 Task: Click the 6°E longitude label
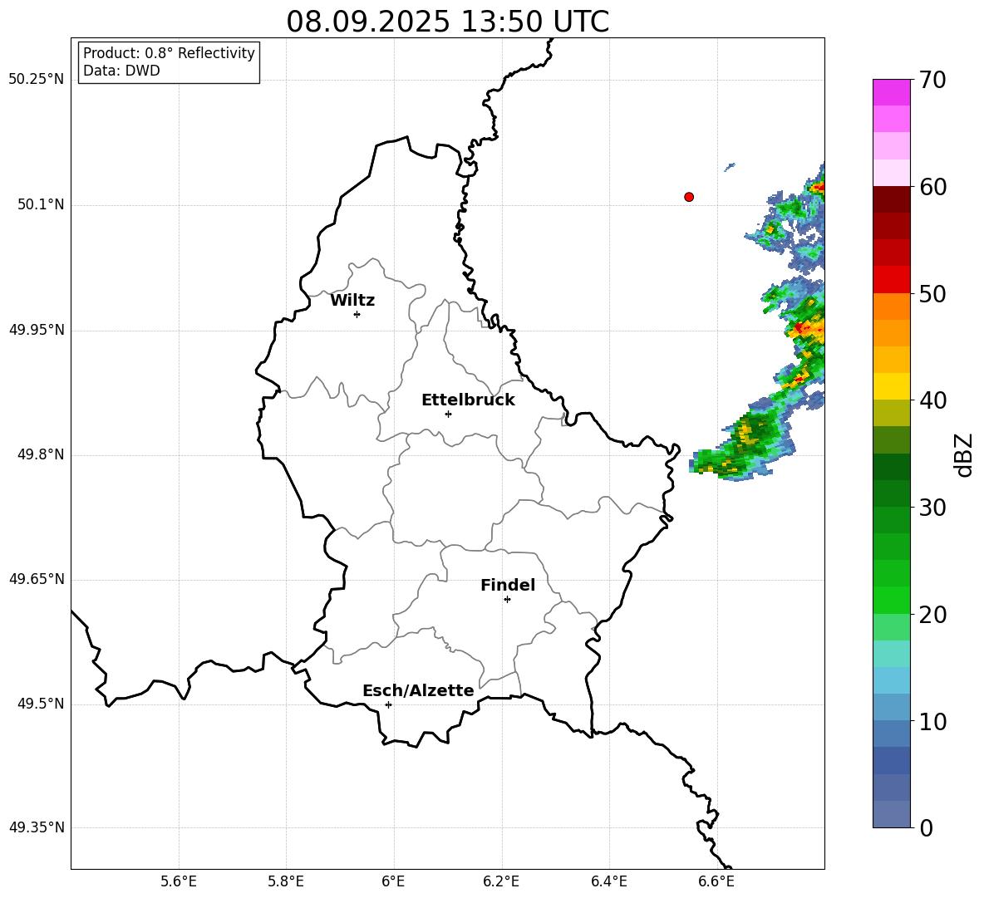393,881
